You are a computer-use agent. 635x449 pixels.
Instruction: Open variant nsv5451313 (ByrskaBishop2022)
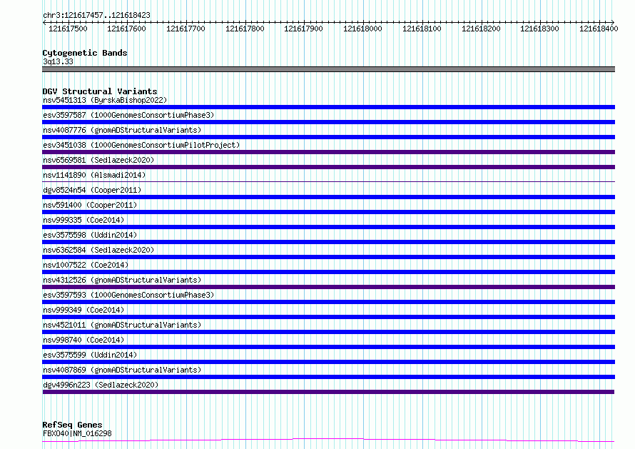tap(105, 100)
